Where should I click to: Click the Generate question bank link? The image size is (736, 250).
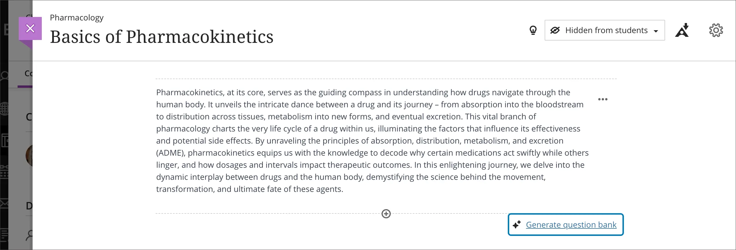tap(571, 225)
